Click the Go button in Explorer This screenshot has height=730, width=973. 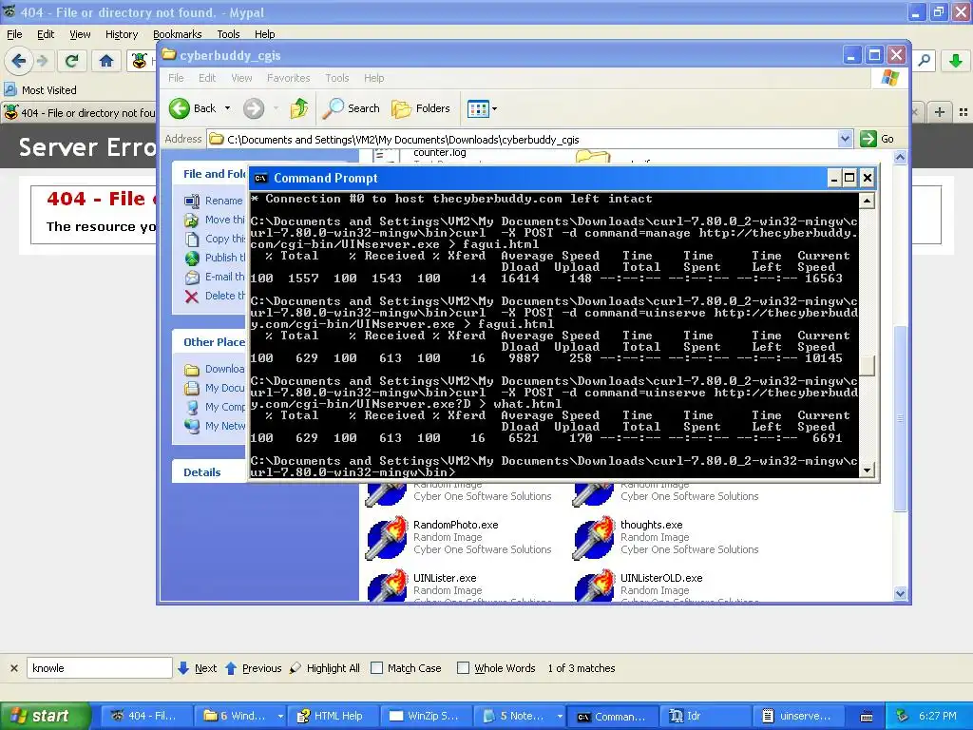click(877, 139)
